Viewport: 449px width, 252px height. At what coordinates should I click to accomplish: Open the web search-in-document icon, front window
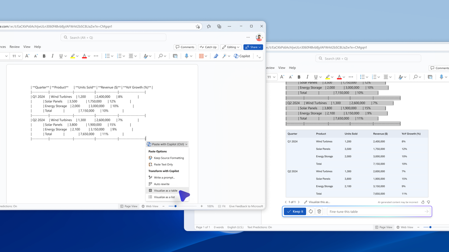click(175, 56)
